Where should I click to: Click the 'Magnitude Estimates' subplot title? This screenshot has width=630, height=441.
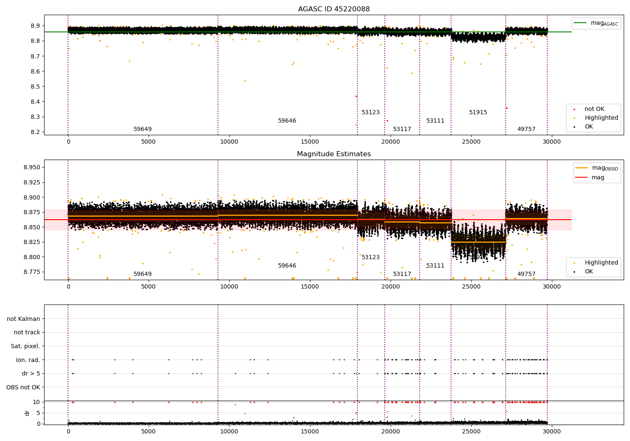[334, 154]
